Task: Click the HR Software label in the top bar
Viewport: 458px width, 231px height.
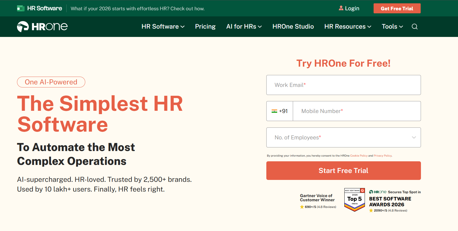Action: tap(45, 8)
